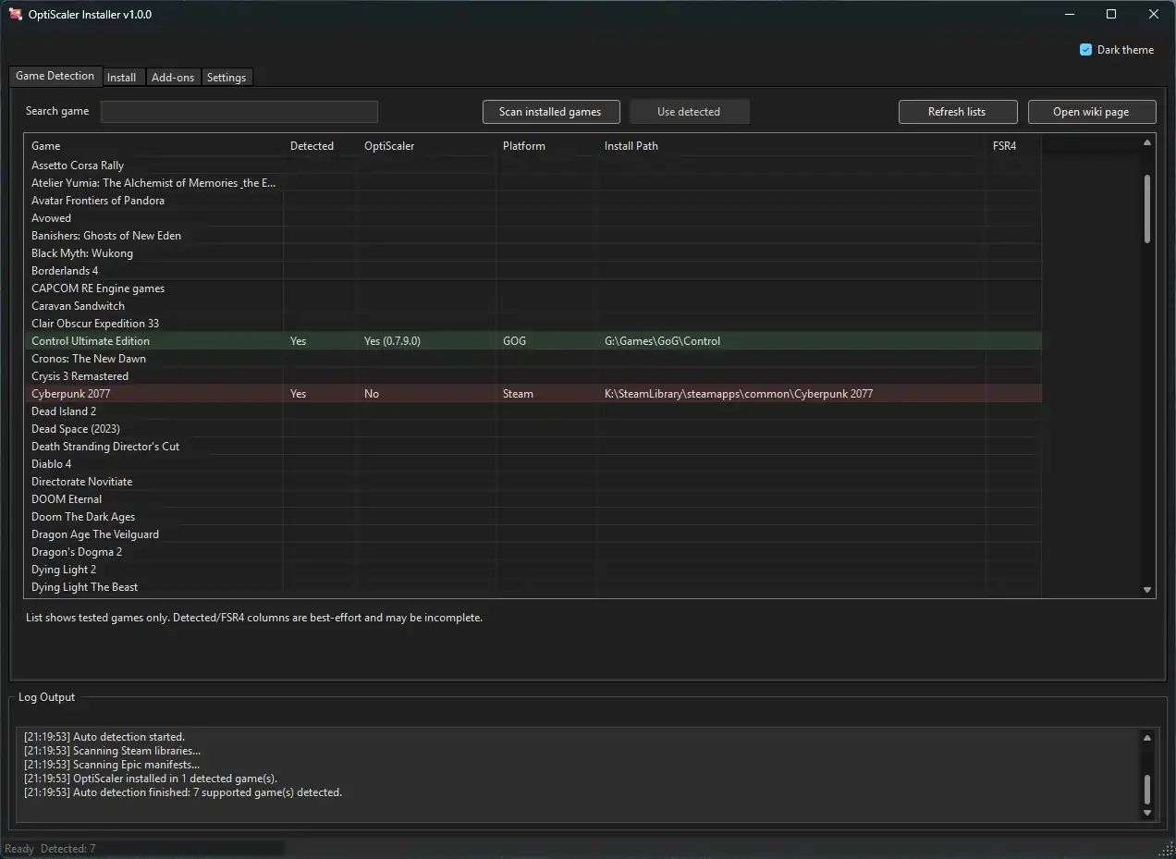
Task: Select Control Ultimate Edition row
Action: pyautogui.click(x=533, y=341)
